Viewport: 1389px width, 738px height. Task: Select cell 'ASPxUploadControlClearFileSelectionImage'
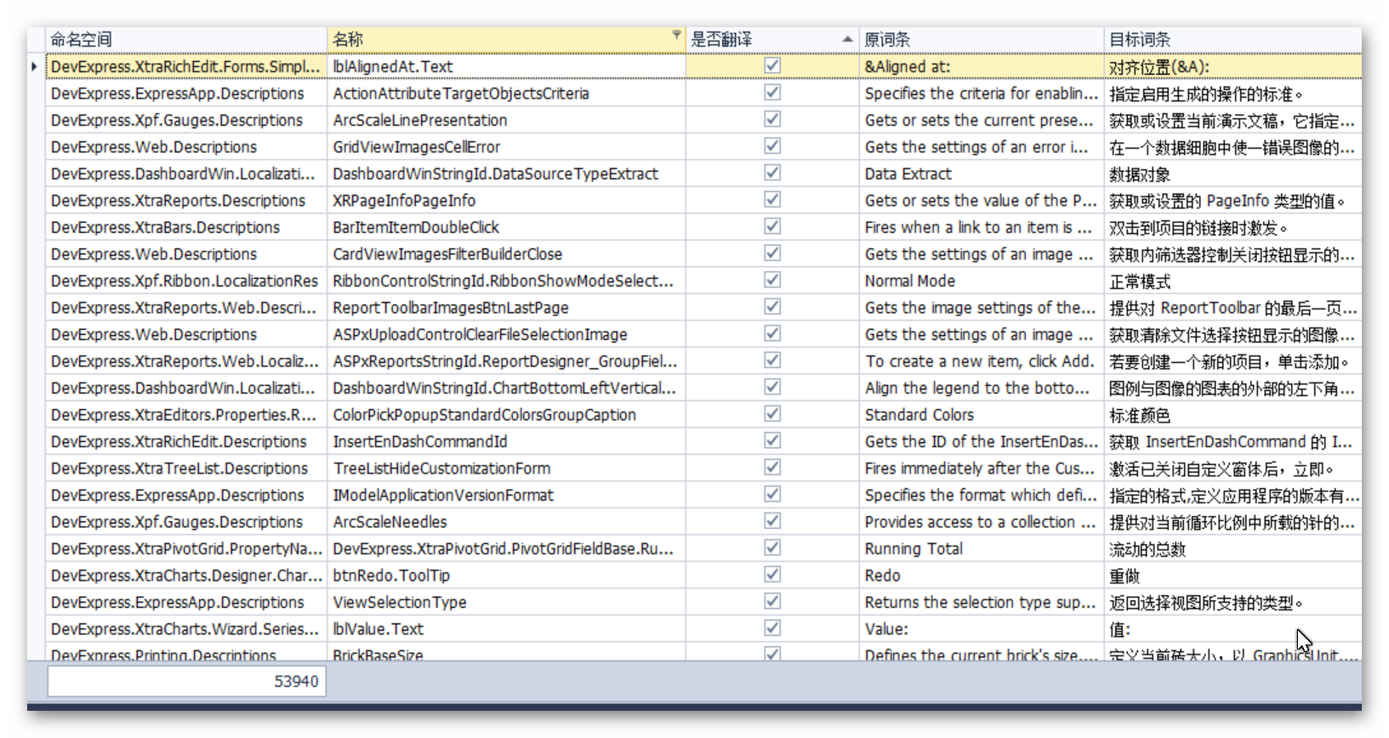click(507, 334)
